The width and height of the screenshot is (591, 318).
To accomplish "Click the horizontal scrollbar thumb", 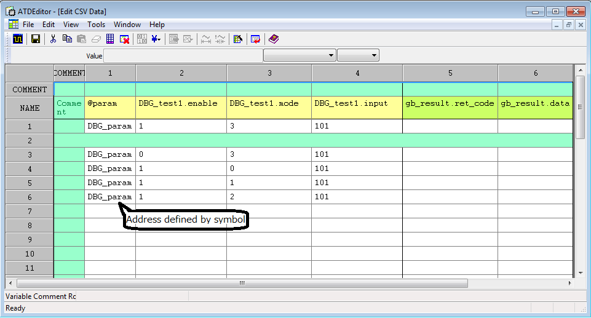I will [x=242, y=283].
